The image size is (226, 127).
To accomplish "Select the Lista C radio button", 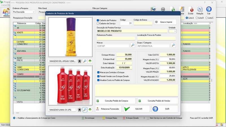I will point(207,18).
